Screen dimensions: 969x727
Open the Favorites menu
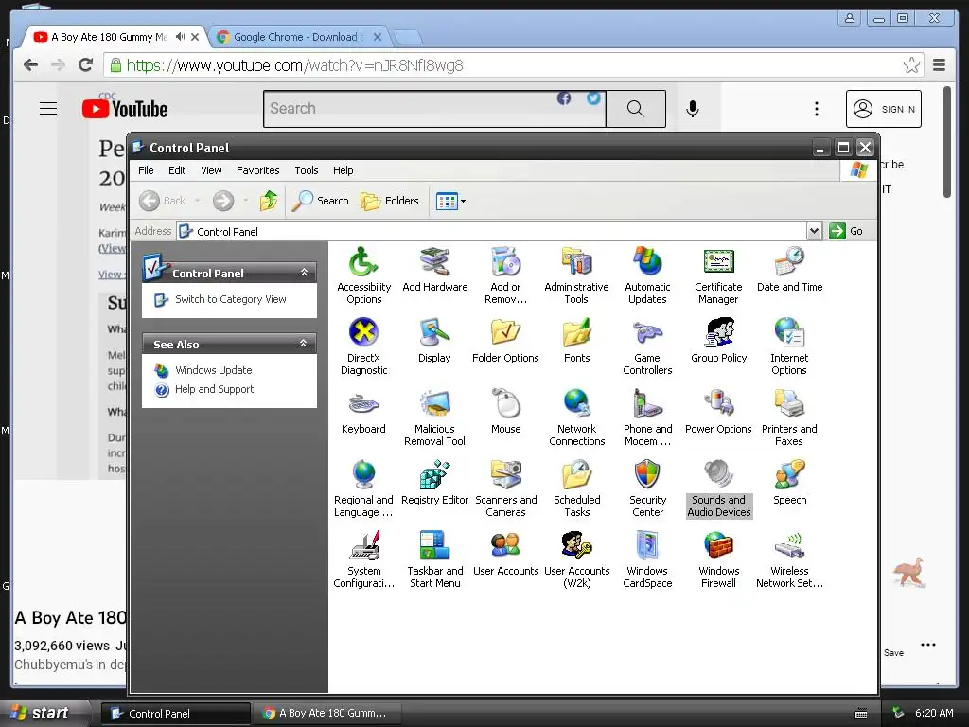pos(257,170)
